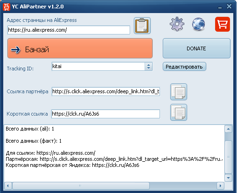Click the Редактировать button
Viewport: 237px width, 193px height.
tap(184, 67)
